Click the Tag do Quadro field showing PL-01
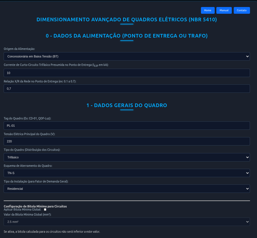The image size is (257, 238). click(127, 126)
